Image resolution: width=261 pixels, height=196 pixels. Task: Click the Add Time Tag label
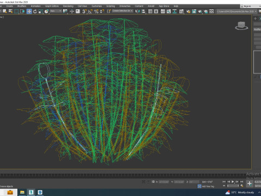[x=208, y=186]
